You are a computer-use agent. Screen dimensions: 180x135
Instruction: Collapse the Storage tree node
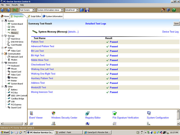2,36
